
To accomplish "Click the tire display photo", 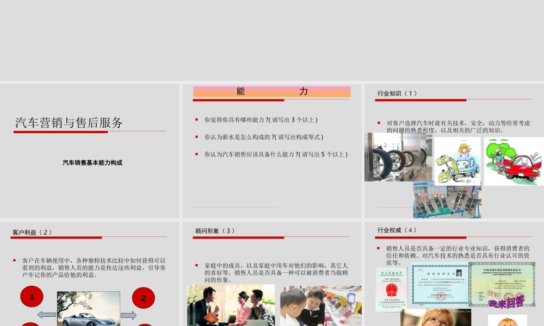I will [x=398, y=157].
